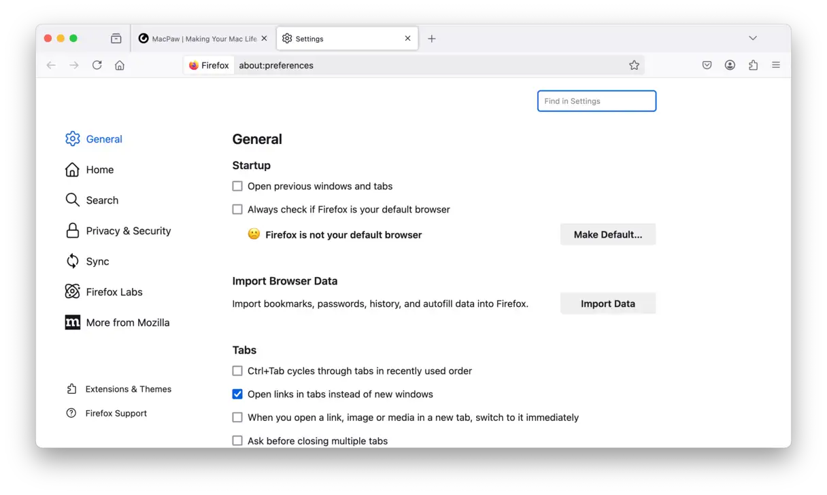Click the Make Default button

(x=608, y=234)
